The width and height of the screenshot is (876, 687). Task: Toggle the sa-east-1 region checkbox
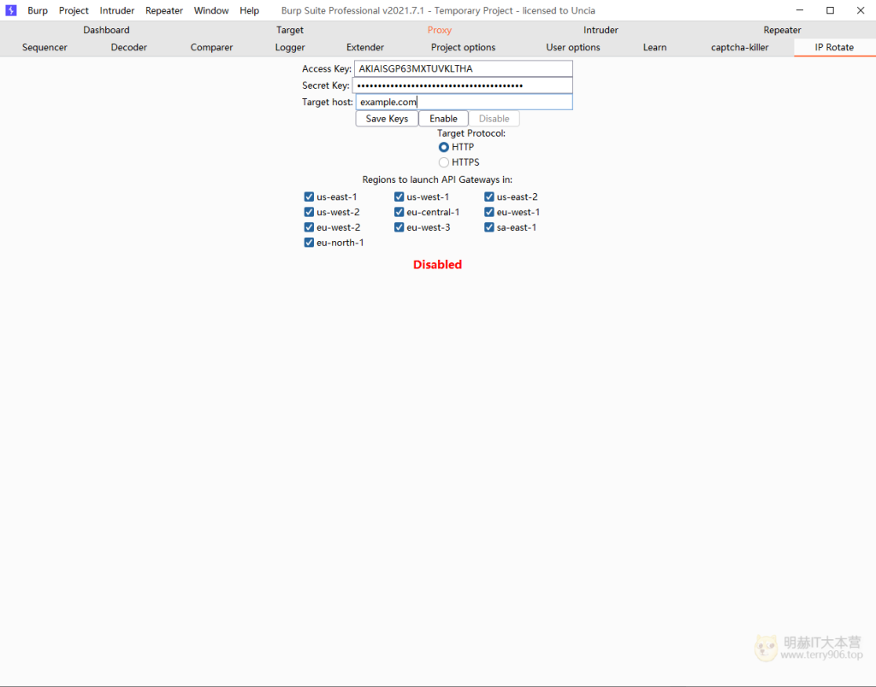click(488, 227)
